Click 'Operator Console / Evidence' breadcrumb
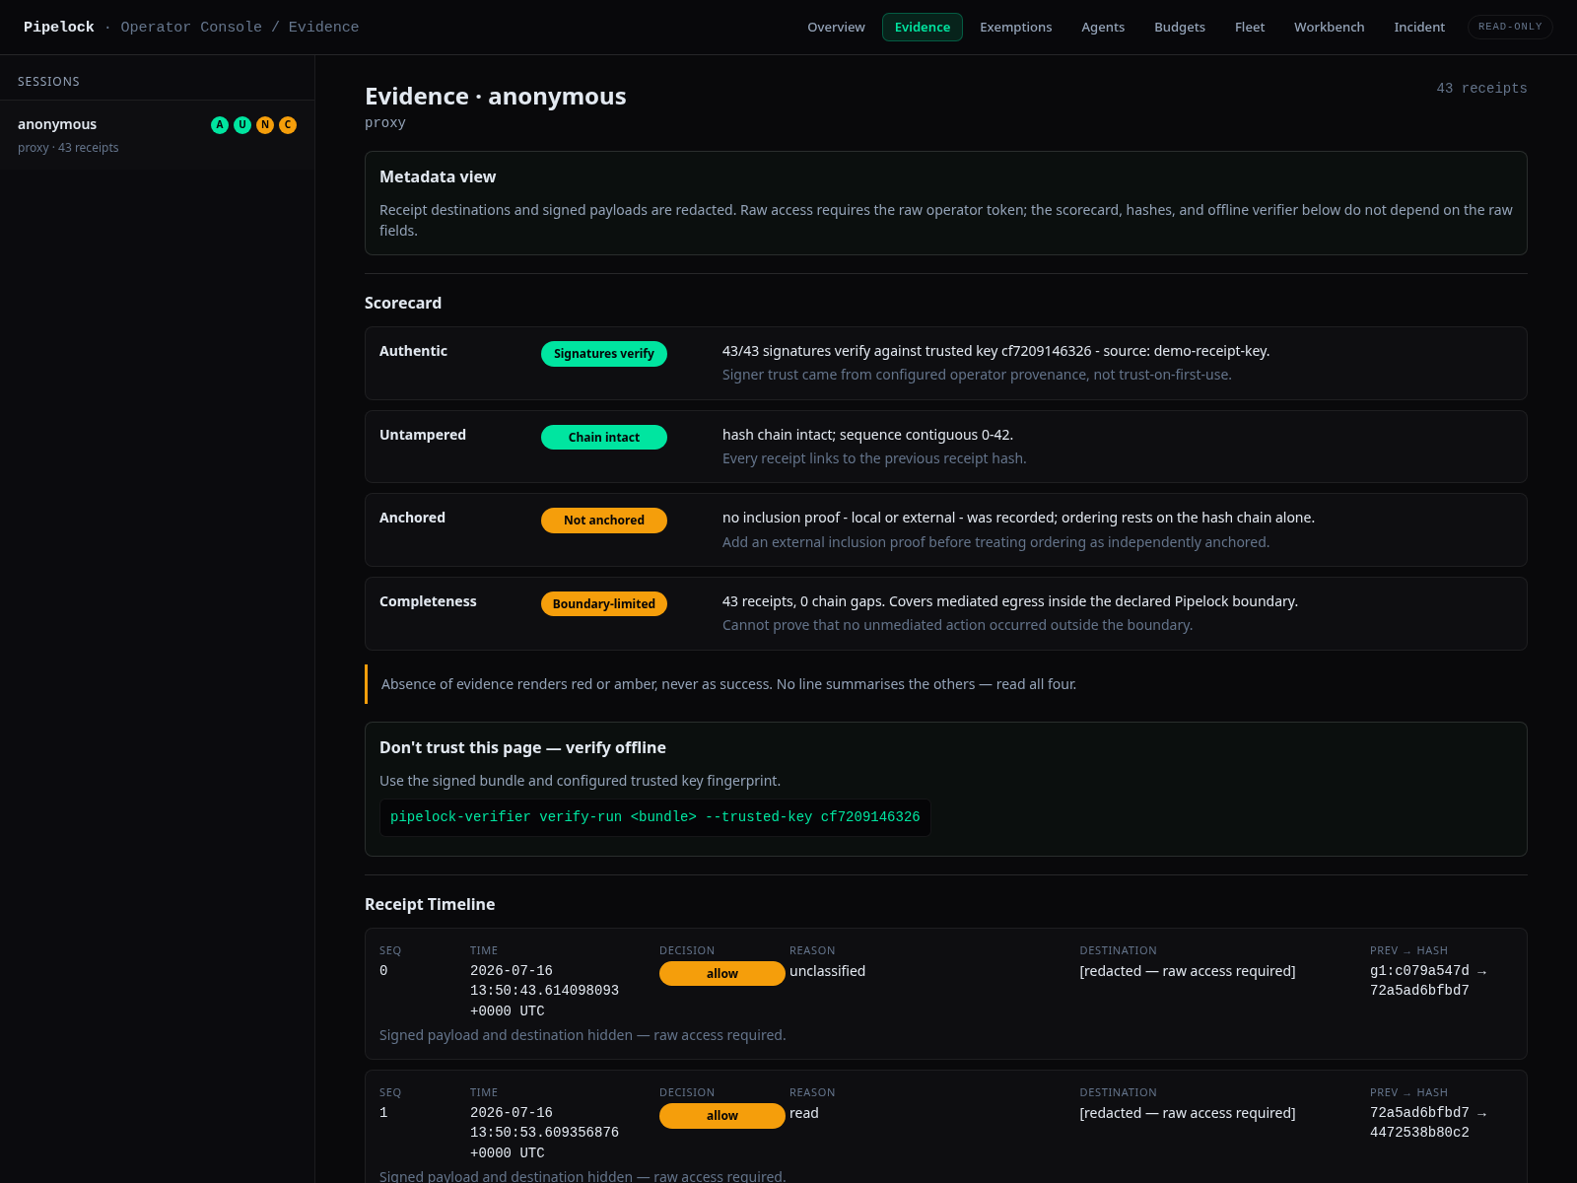 click(x=240, y=28)
